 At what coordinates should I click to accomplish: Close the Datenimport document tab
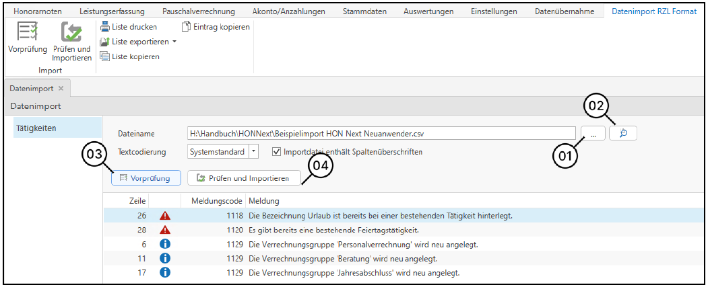click(61, 88)
